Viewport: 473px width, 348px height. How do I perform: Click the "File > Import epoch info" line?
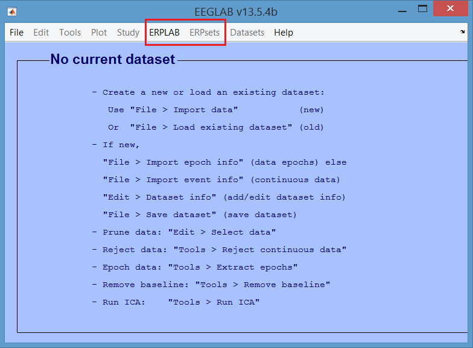tap(224, 162)
